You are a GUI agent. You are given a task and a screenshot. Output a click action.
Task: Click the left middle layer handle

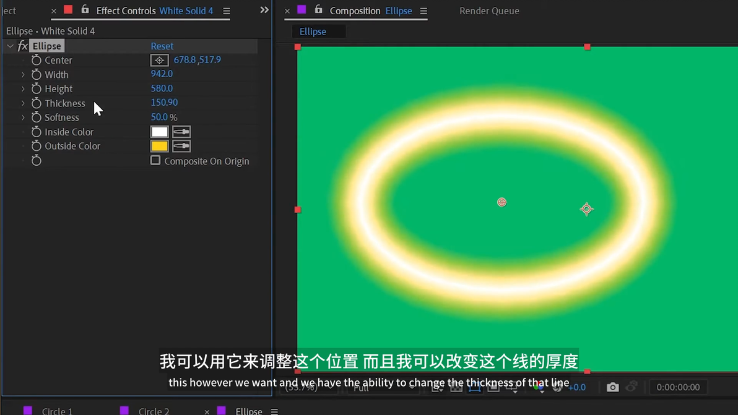pyautogui.click(x=297, y=210)
